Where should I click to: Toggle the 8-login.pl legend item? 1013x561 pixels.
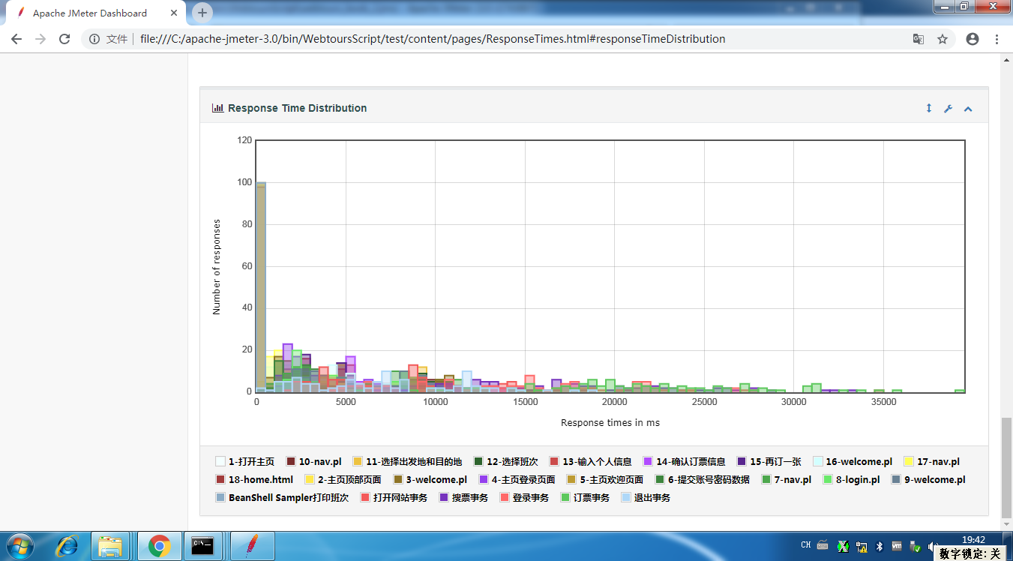851,480
